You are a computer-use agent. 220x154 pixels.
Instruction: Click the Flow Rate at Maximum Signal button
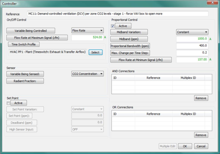tap(37, 38)
